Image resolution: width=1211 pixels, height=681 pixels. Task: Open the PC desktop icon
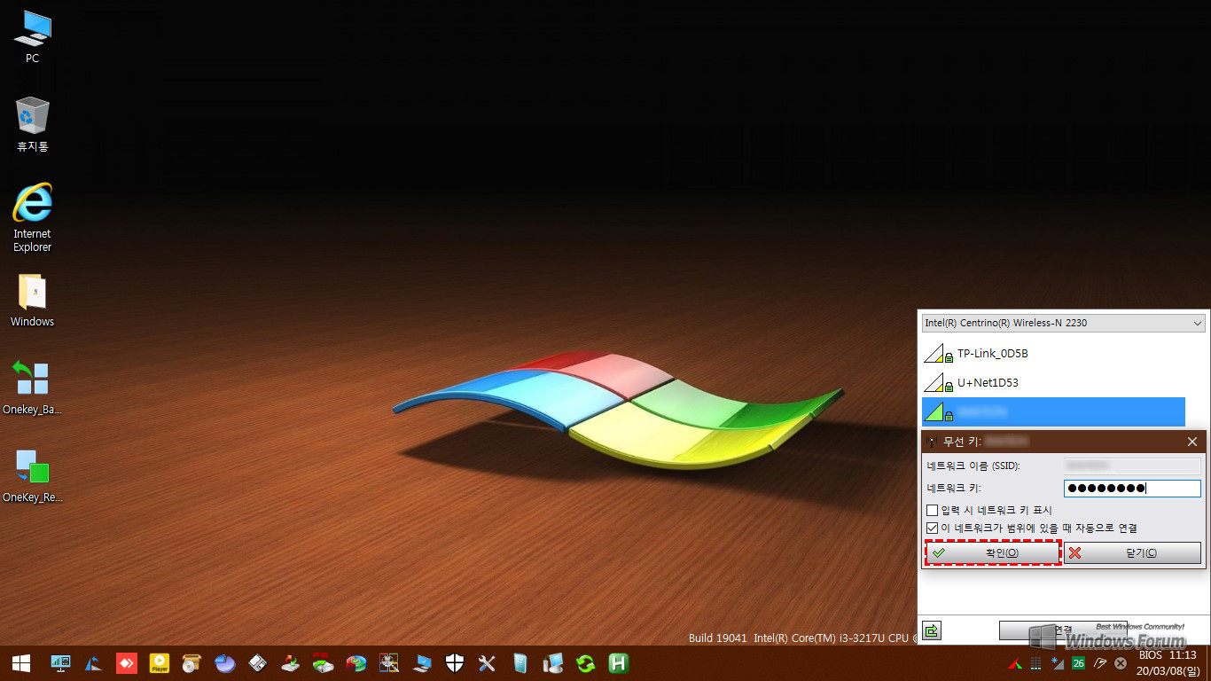[32, 37]
